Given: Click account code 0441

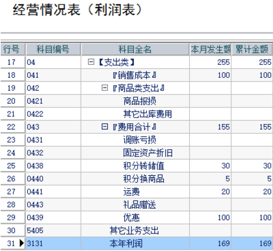Looking at the screenshot, I should (35, 192).
